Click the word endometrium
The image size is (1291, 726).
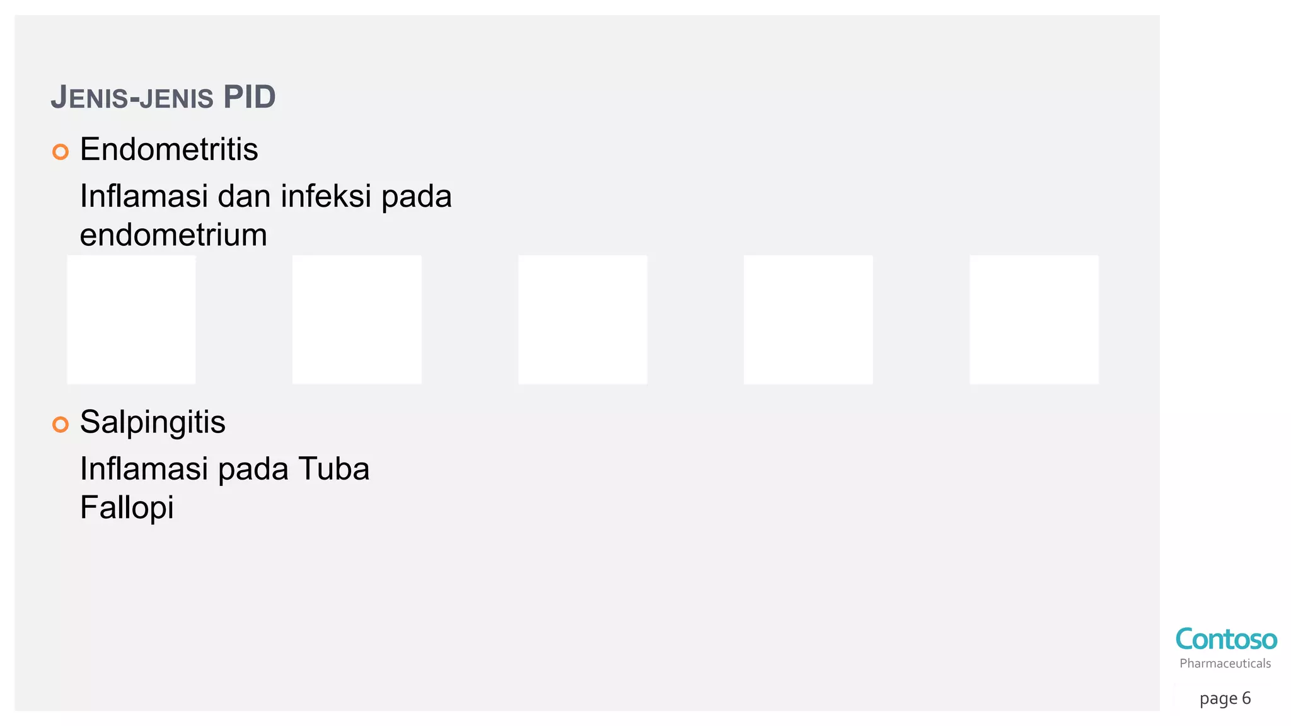click(173, 235)
